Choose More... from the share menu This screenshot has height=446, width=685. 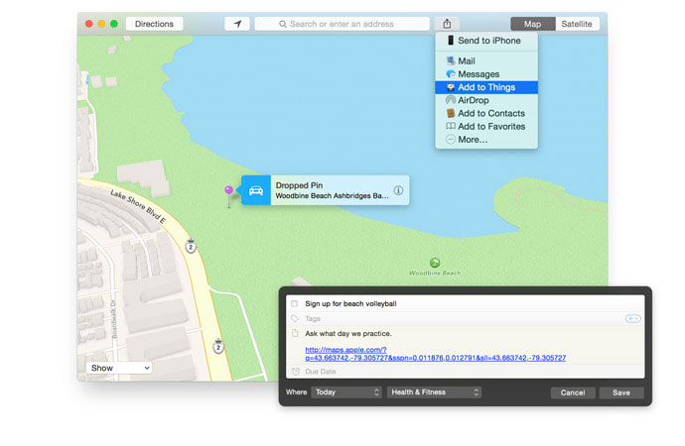pyautogui.click(x=486, y=140)
